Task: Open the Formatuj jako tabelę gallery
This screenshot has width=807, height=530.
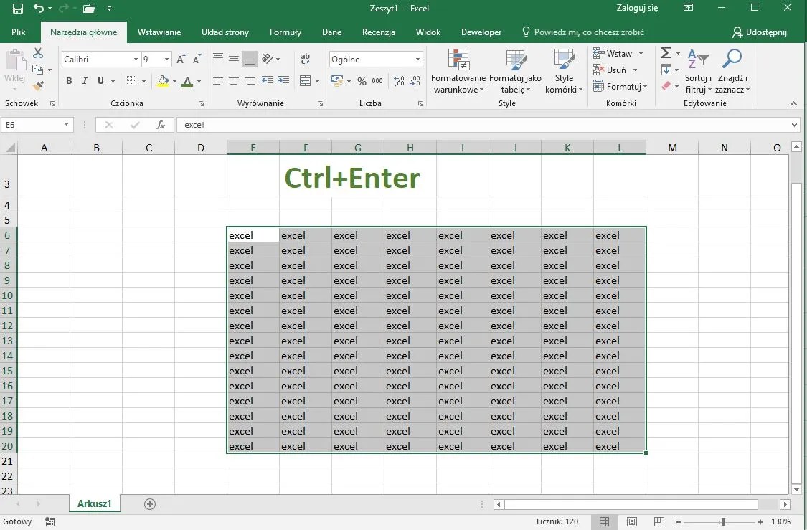Action: (515, 71)
